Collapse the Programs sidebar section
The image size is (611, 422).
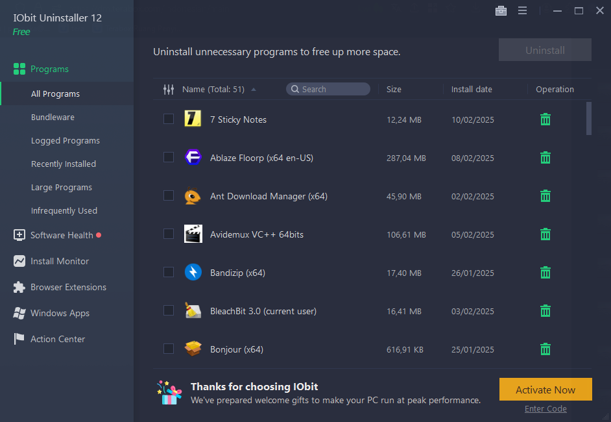(49, 69)
